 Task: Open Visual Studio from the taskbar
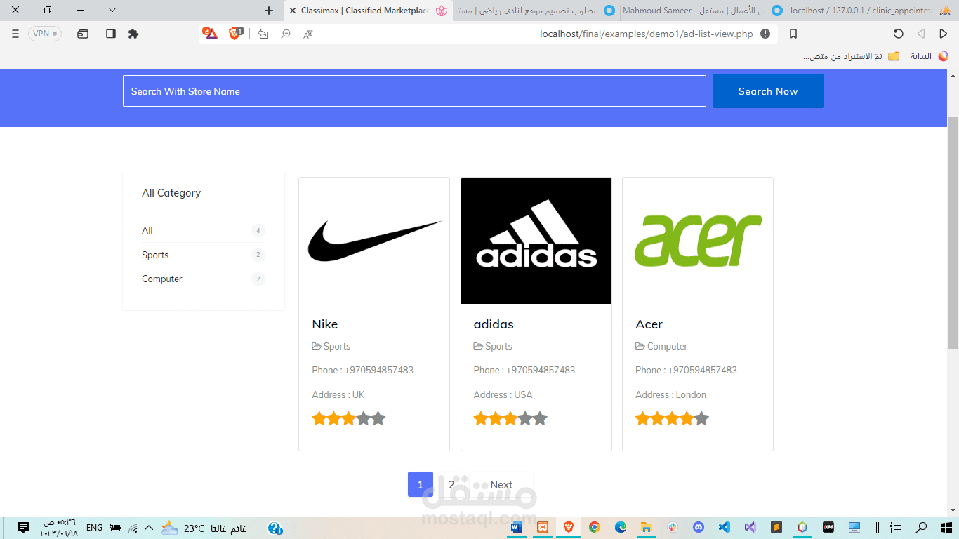[x=750, y=527]
